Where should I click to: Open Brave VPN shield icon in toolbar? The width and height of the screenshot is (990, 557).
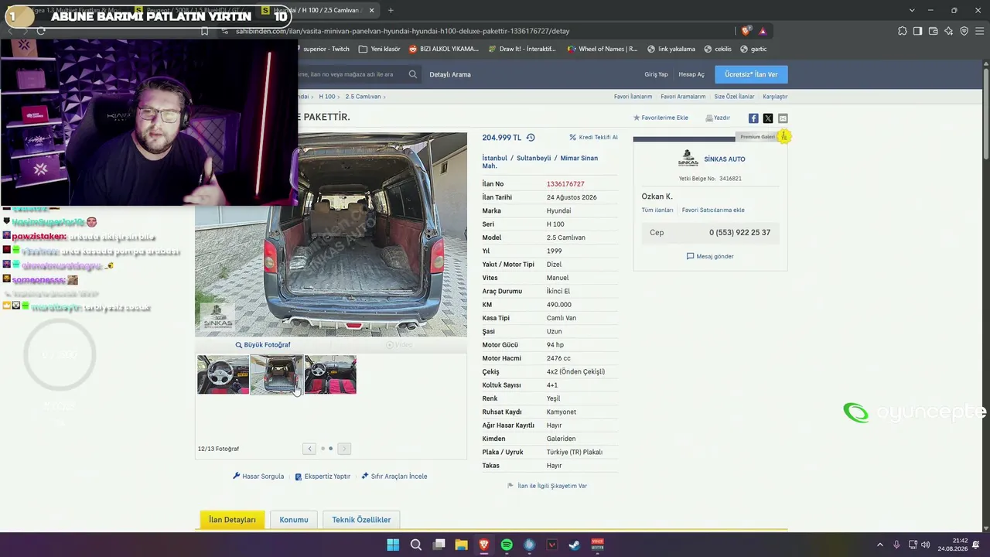click(964, 31)
